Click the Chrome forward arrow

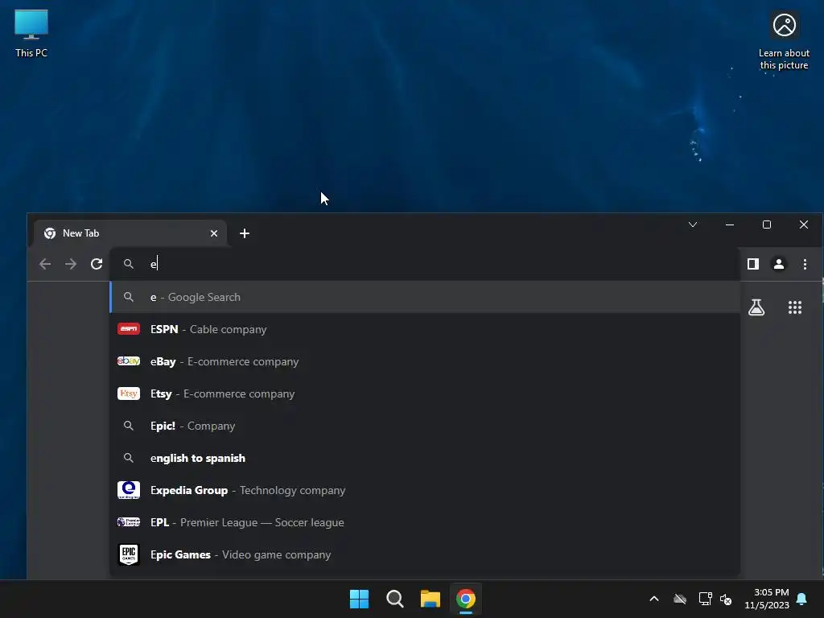point(71,264)
